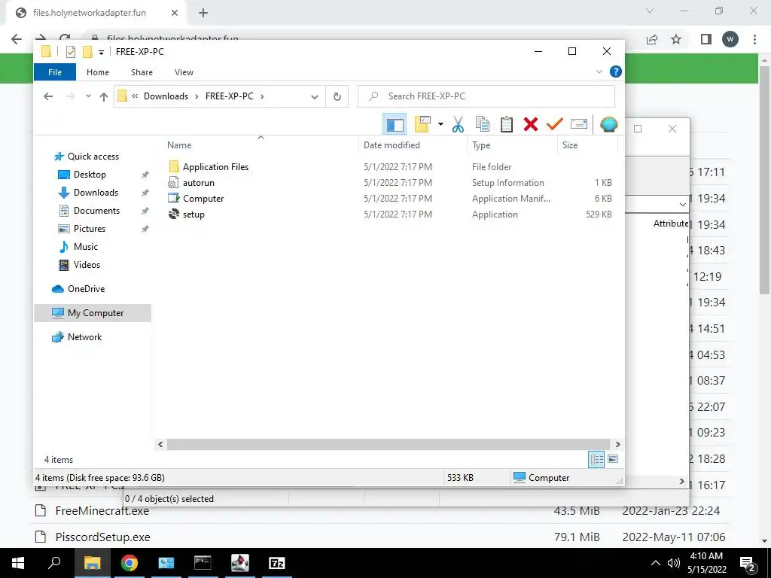Open Customize Quick Access Toolbar dropdown

(x=101, y=52)
